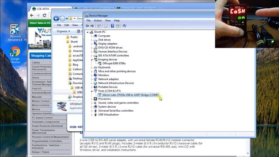
Task: Open the PC-based Control category link
Action: [42, 118]
